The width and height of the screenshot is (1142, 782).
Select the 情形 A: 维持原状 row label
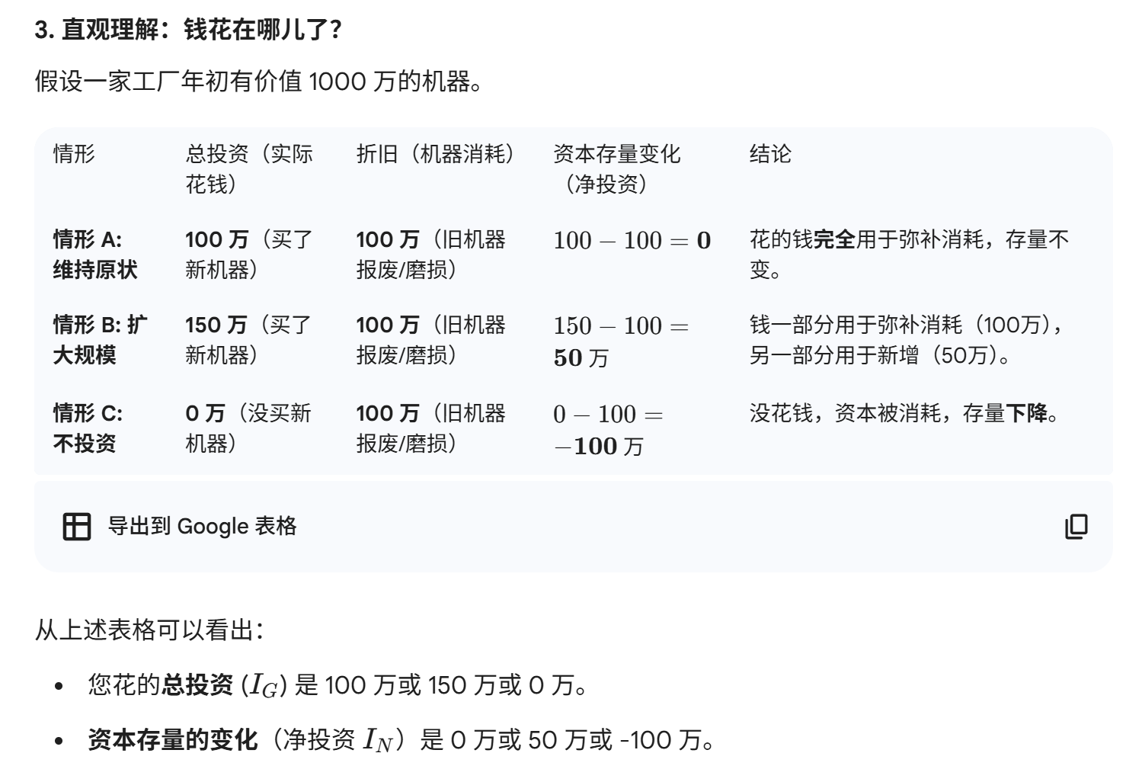94,254
